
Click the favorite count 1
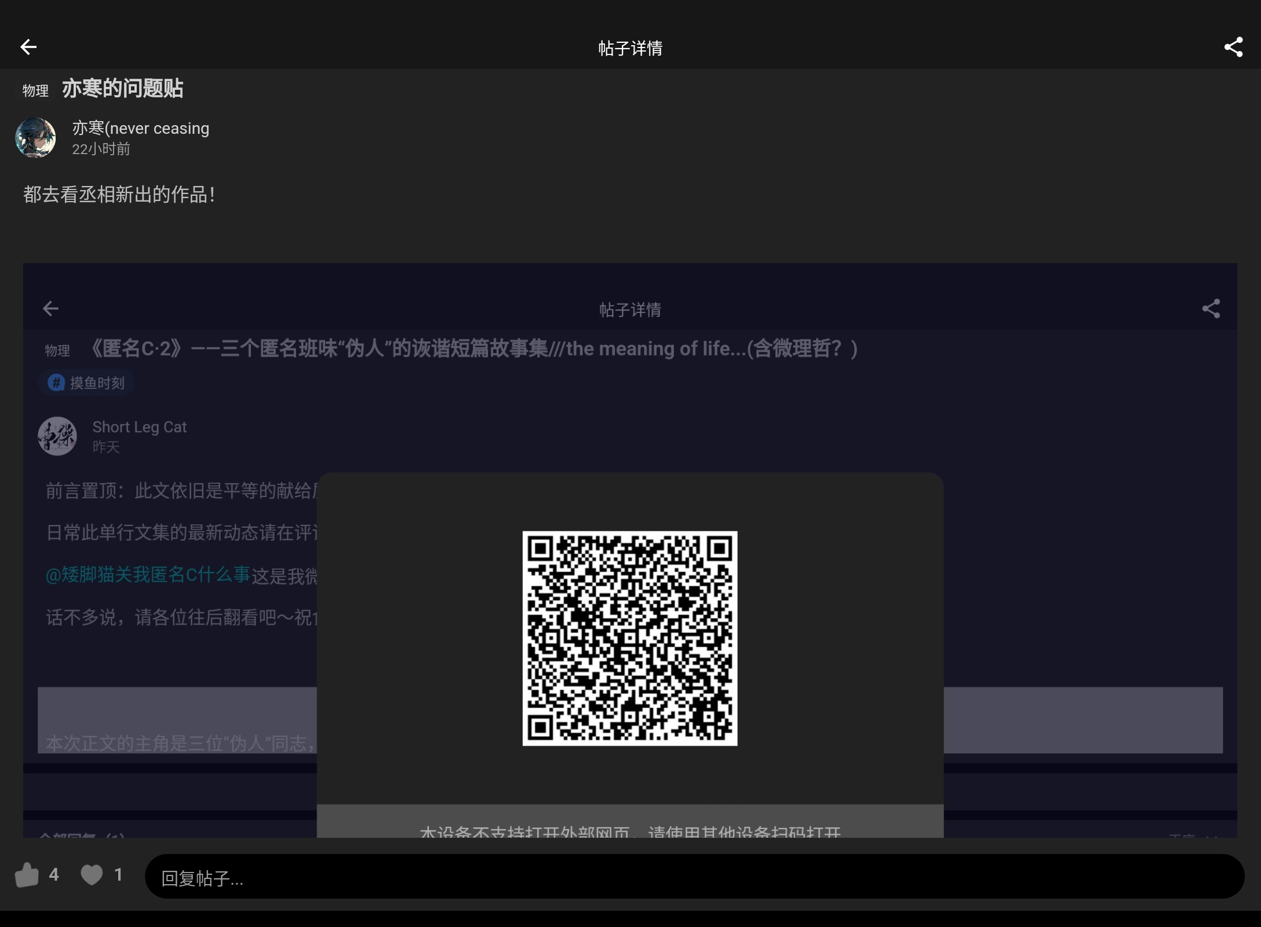(x=118, y=875)
